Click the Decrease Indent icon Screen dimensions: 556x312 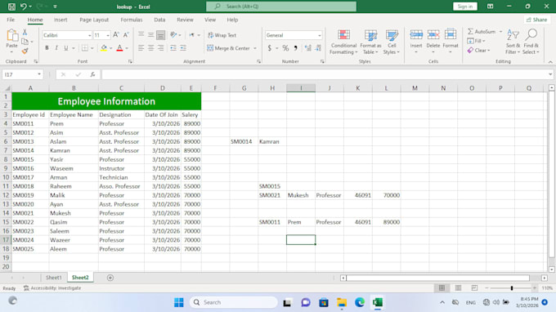tap(173, 48)
